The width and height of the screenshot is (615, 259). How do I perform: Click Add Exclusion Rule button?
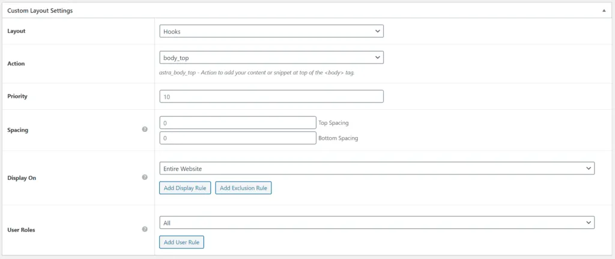pyautogui.click(x=243, y=188)
